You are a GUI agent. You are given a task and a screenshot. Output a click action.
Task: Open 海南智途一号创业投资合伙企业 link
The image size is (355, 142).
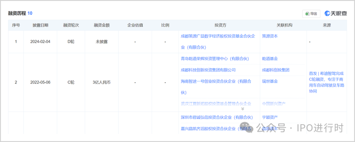(x=216, y=87)
